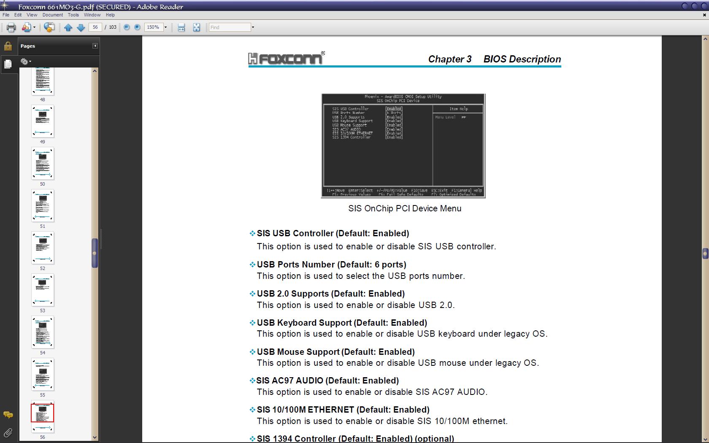
Task: Click thumbnails panel scroll down arrow
Action: coord(95,438)
